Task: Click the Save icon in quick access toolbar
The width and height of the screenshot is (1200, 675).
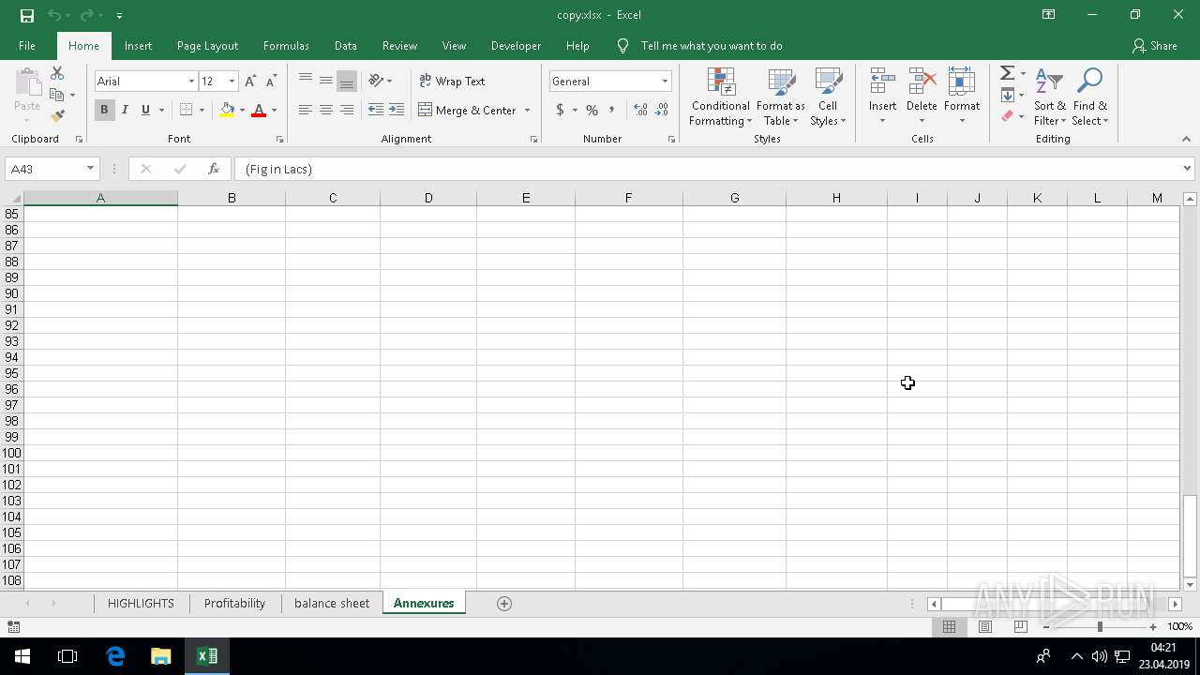Action: 27,15
